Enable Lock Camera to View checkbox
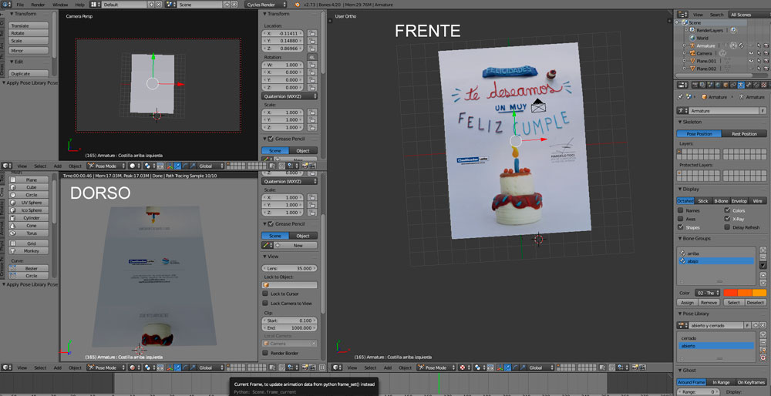Screen dimensions: 771x396 pyautogui.click(x=265, y=303)
